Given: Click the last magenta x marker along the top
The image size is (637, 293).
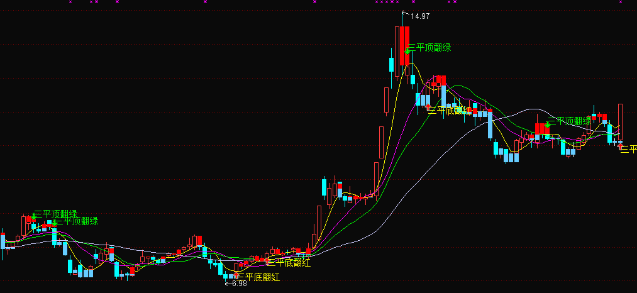Looking at the screenshot, I should (x=621, y=2).
